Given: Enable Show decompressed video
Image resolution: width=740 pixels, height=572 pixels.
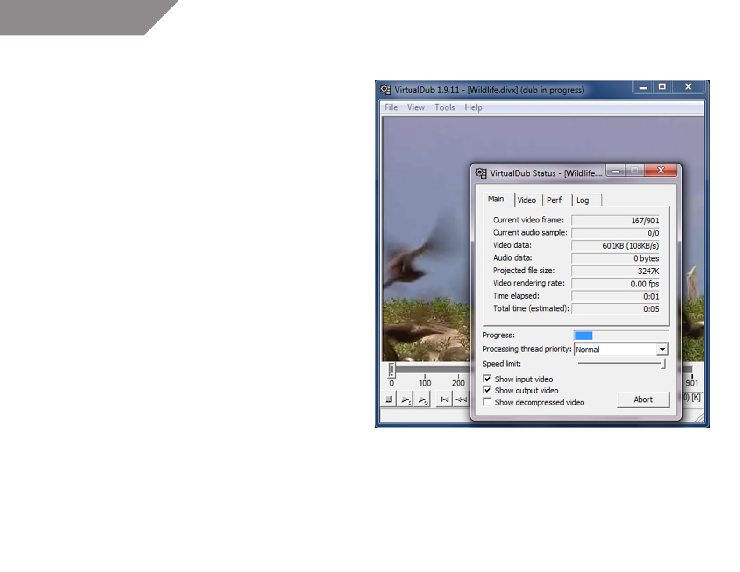Looking at the screenshot, I should point(487,402).
